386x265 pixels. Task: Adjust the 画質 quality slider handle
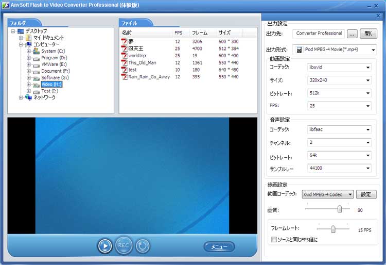340,209
